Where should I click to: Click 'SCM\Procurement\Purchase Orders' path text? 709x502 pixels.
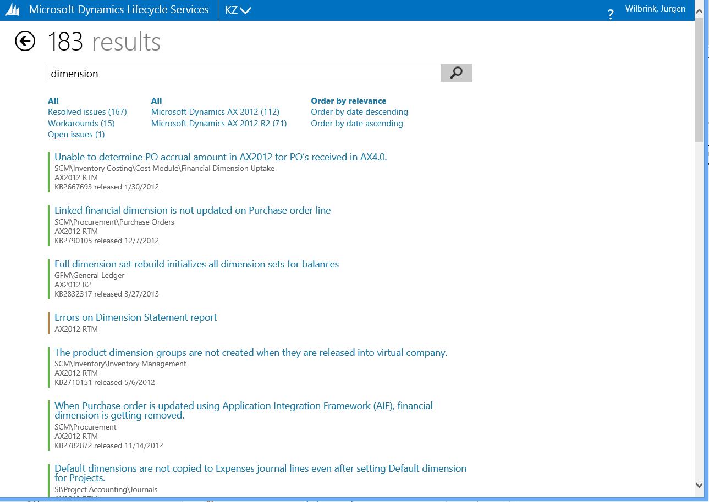point(114,222)
